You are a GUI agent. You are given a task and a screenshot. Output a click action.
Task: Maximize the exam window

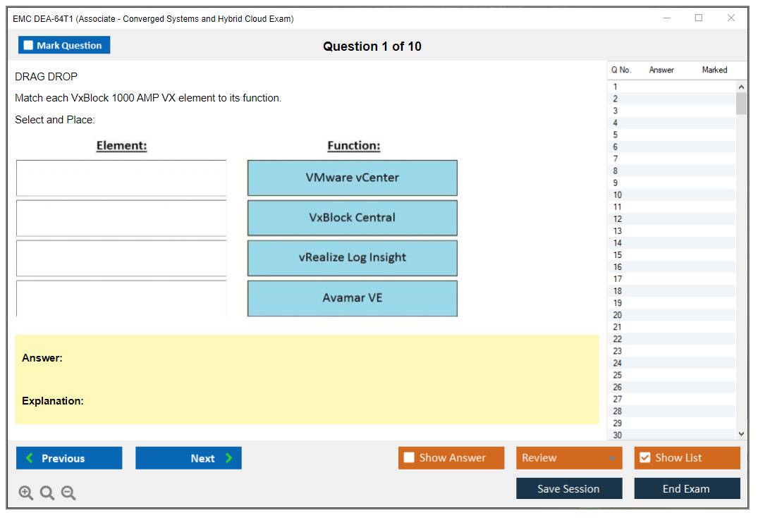tap(699, 18)
